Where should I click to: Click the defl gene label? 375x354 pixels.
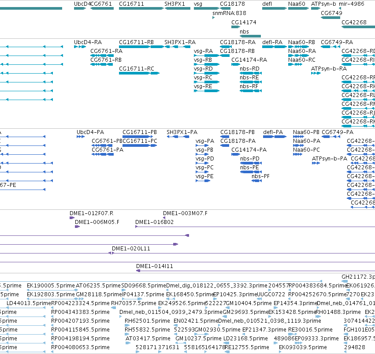point(267,4)
